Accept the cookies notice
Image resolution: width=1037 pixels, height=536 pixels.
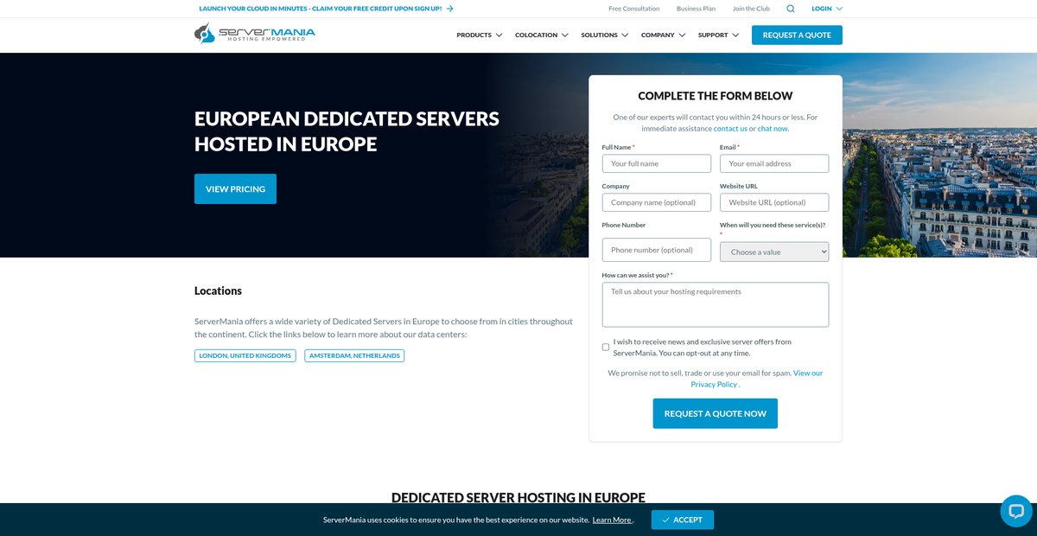(x=682, y=520)
